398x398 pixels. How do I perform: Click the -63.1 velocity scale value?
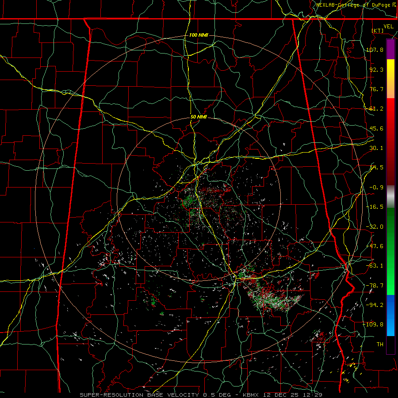pyautogui.click(x=375, y=266)
